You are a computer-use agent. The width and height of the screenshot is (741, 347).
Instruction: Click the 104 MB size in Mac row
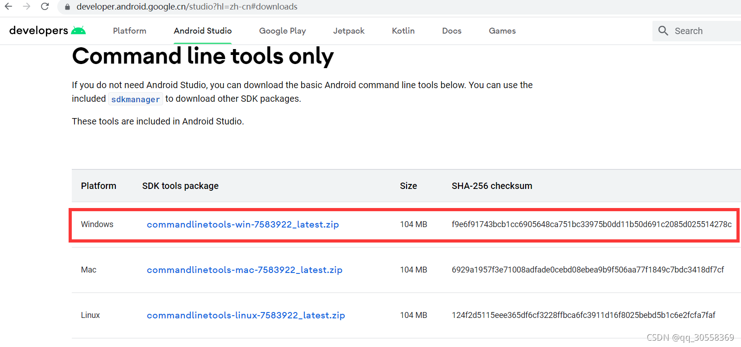[x=413, y=270]
